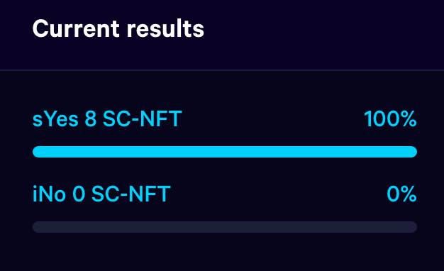Click SC-NFT text in the Yes row
This screenshot has height=271, width=444.
pos(143,119)
